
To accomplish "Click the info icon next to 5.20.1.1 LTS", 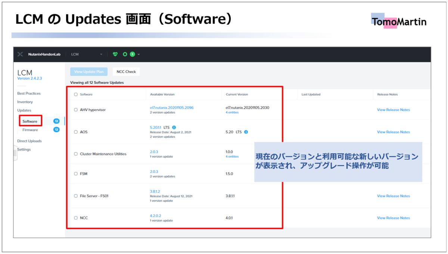I will [174, 127].
